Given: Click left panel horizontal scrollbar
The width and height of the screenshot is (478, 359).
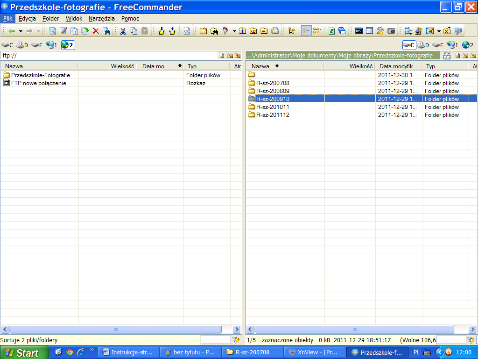Looking at the screenshot, I should pyautogui.click(x=116, y=330).
